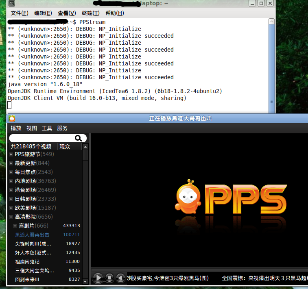Click the Play button in PPS player
308x289 pixels.
pos(98,278)
